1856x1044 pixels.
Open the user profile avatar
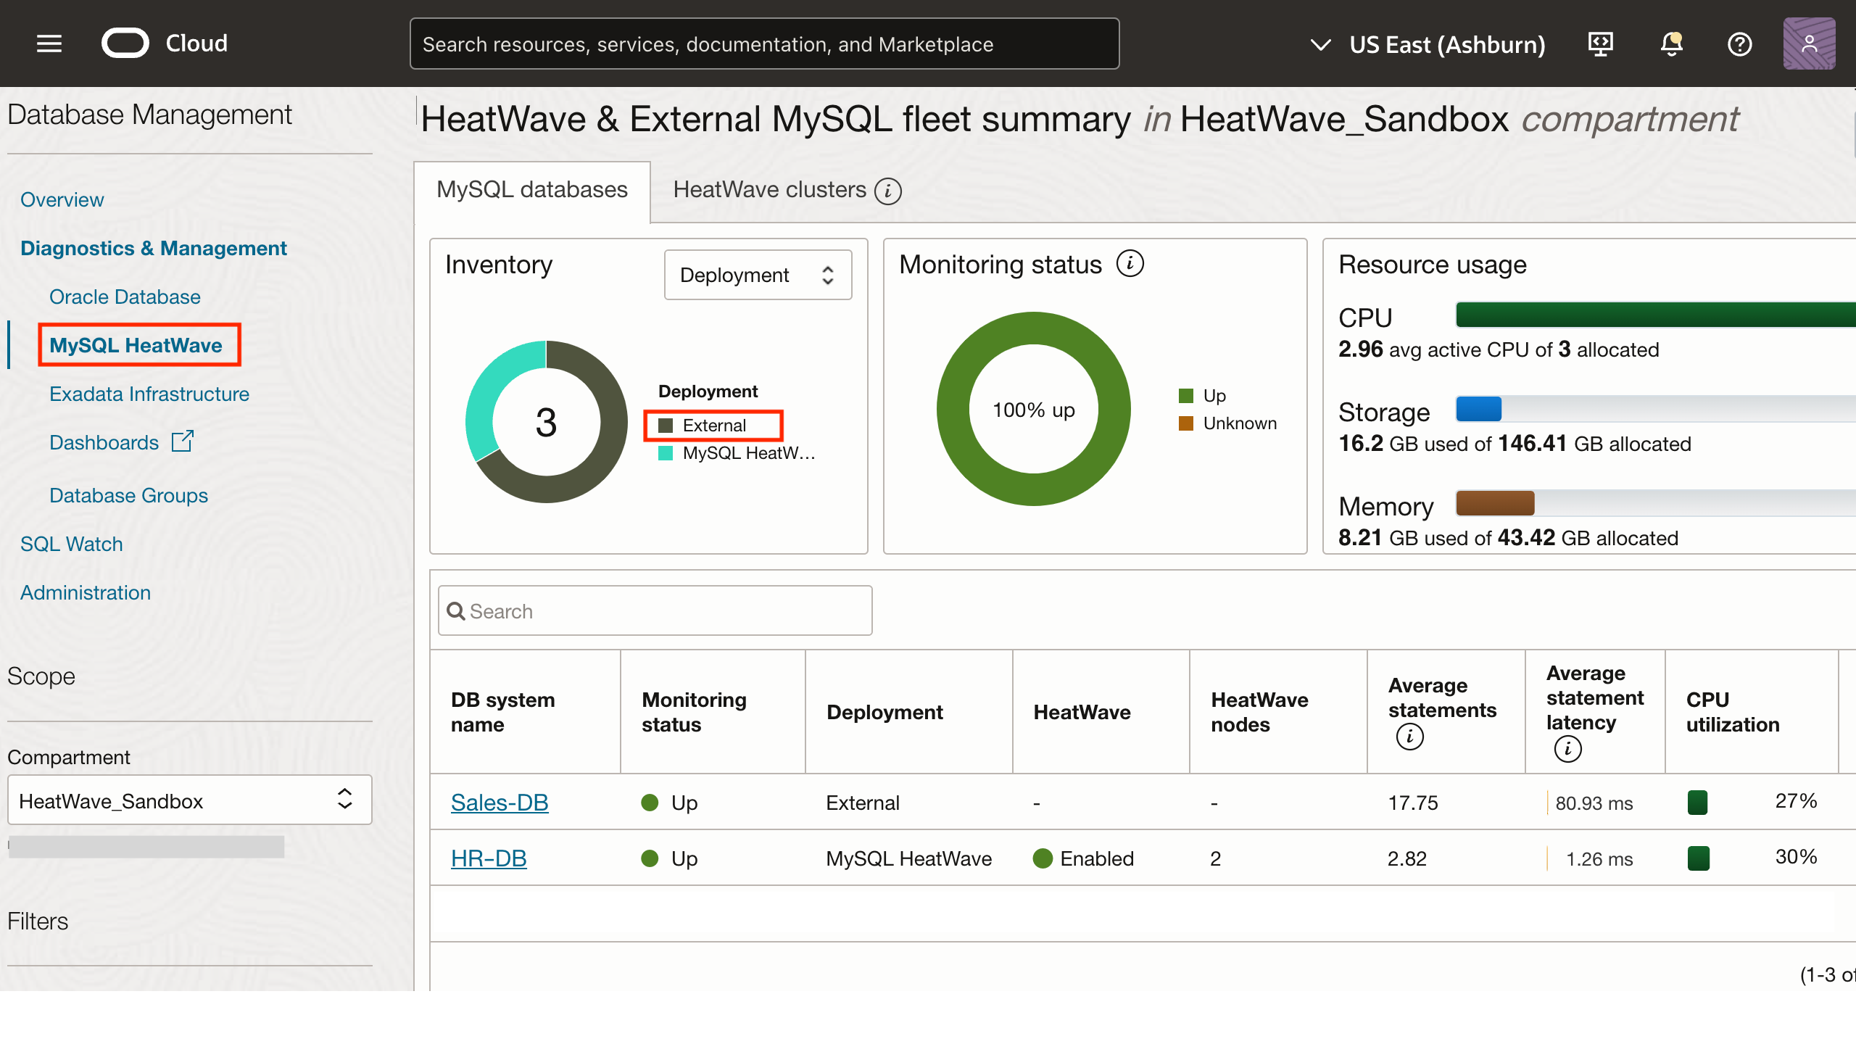point(1809,44)
